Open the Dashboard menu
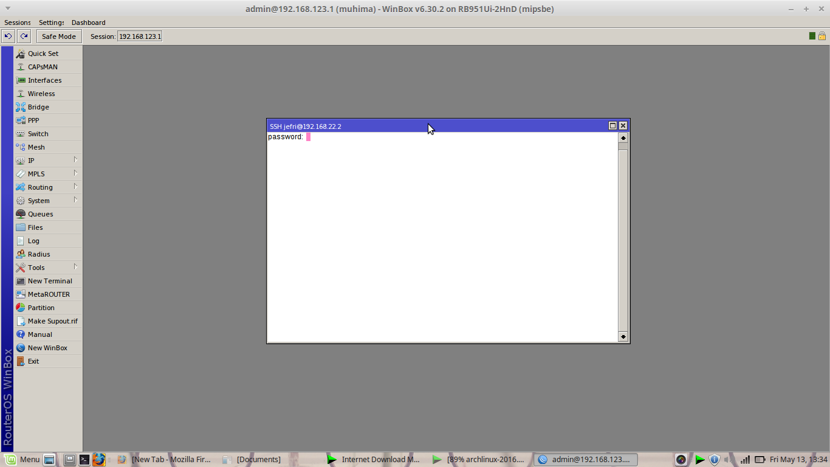Image resolution: width=830 pixels, height=467 pixels. (89, 22)
